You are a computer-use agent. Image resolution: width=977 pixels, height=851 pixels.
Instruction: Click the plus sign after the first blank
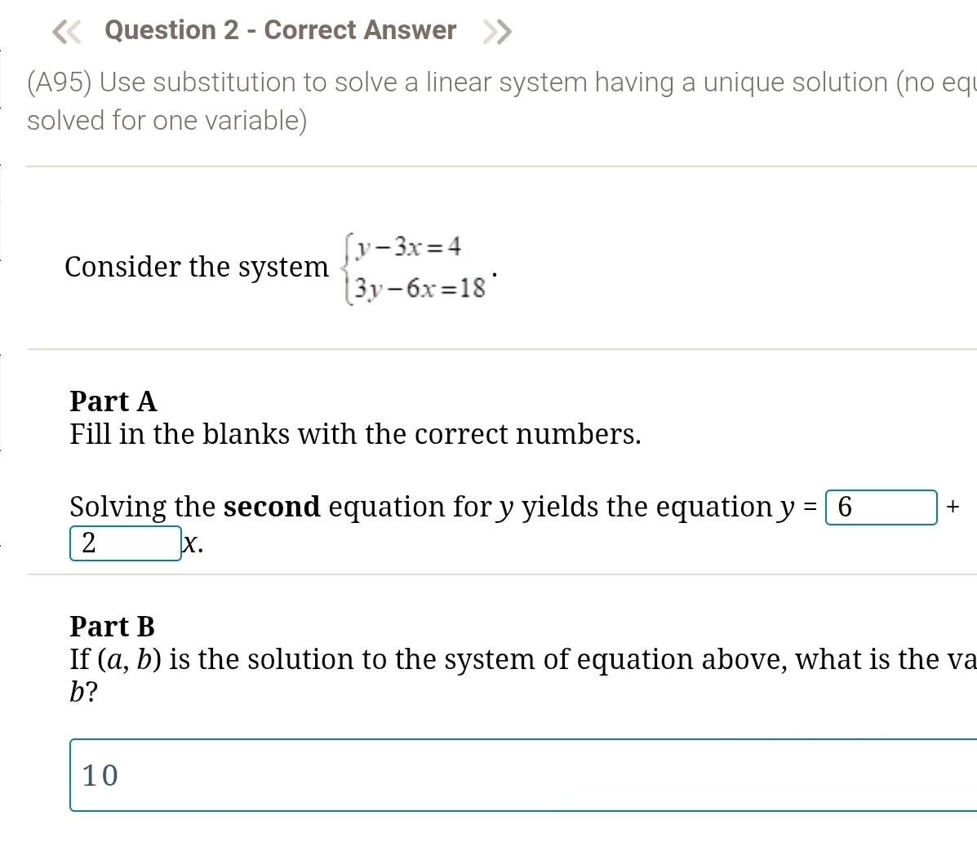coord(953,507)
